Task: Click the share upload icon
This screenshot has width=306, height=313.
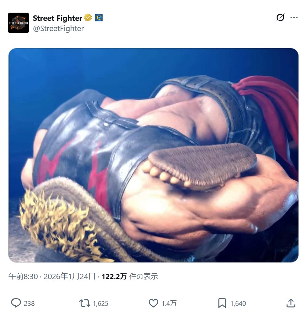Action: coord(291,303)
